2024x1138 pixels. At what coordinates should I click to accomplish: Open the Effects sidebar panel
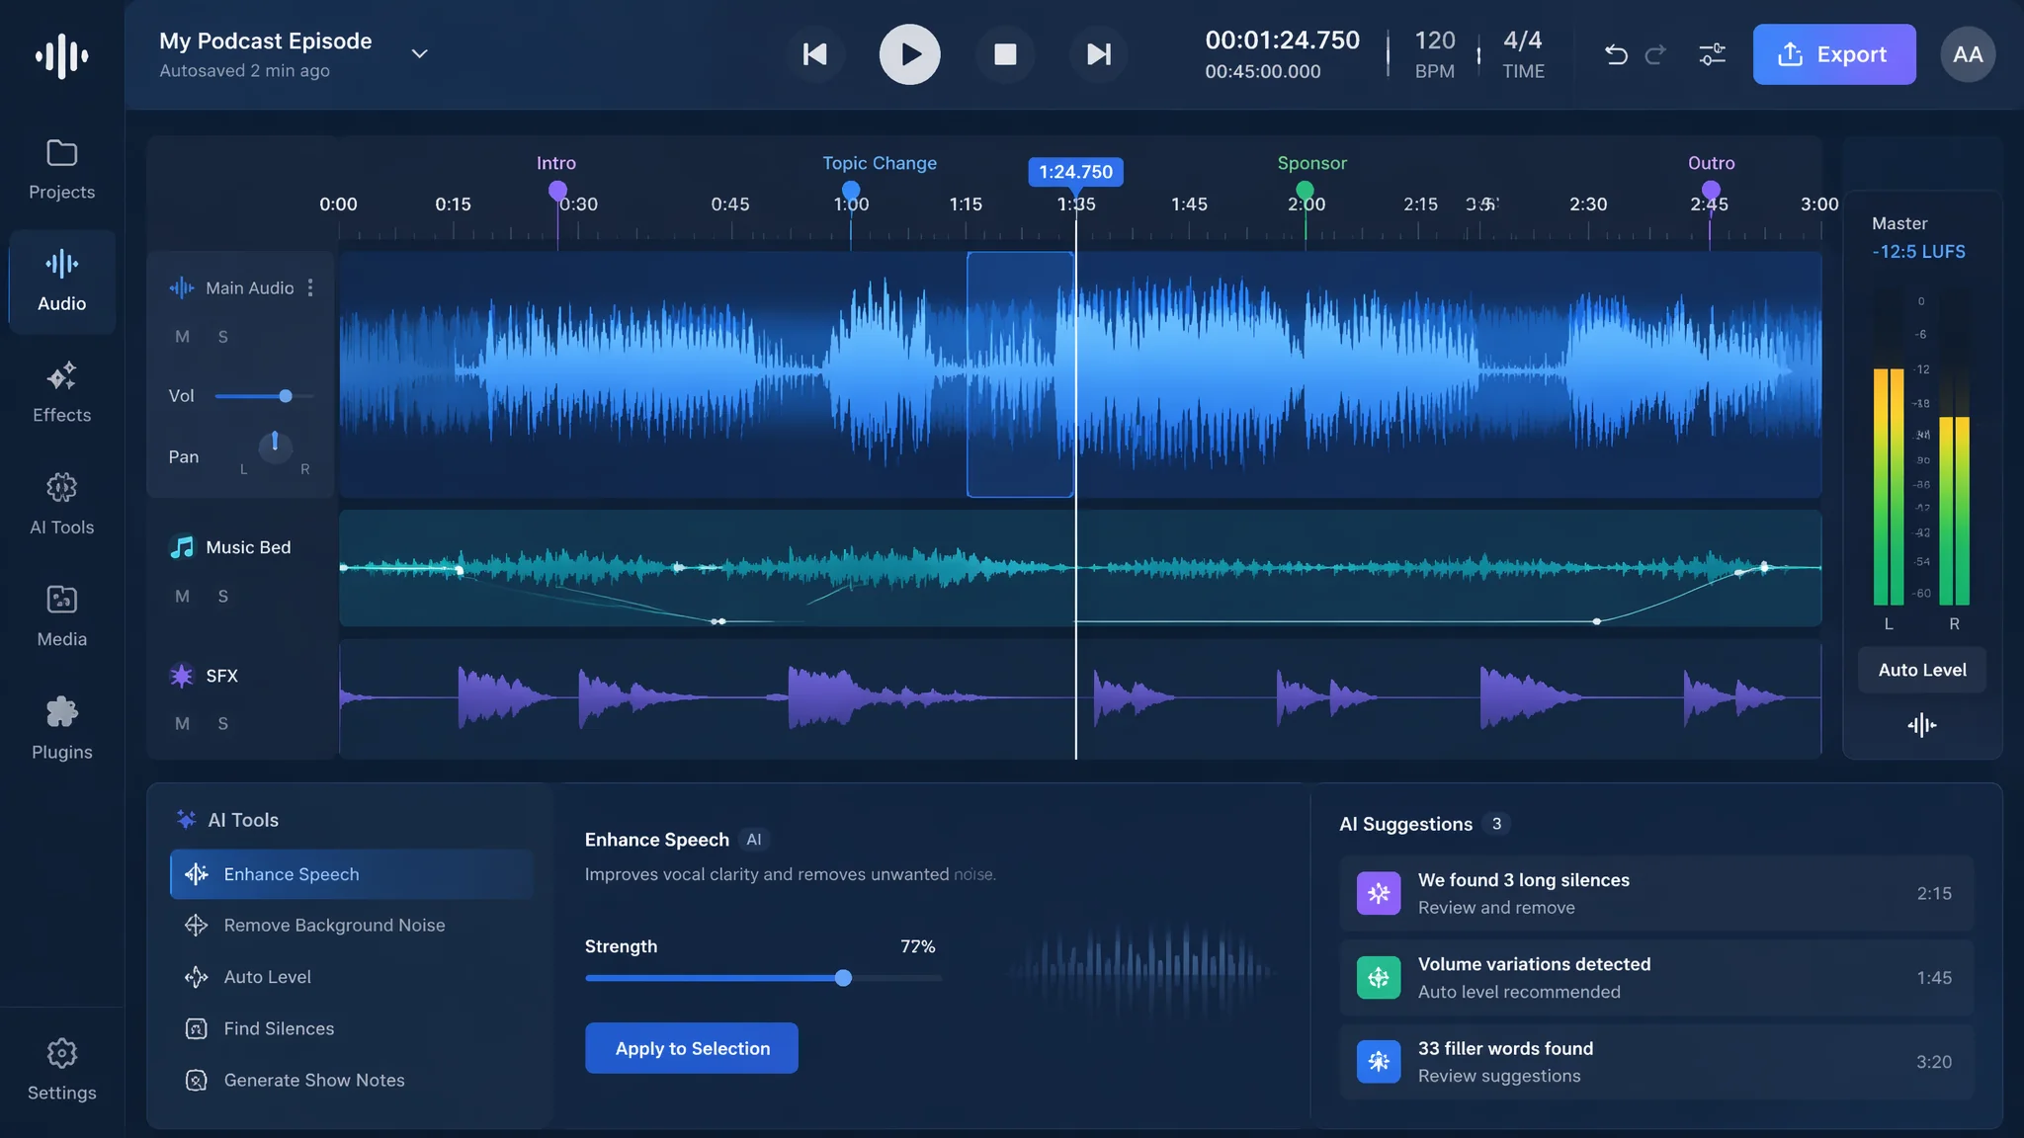point(61,392)
